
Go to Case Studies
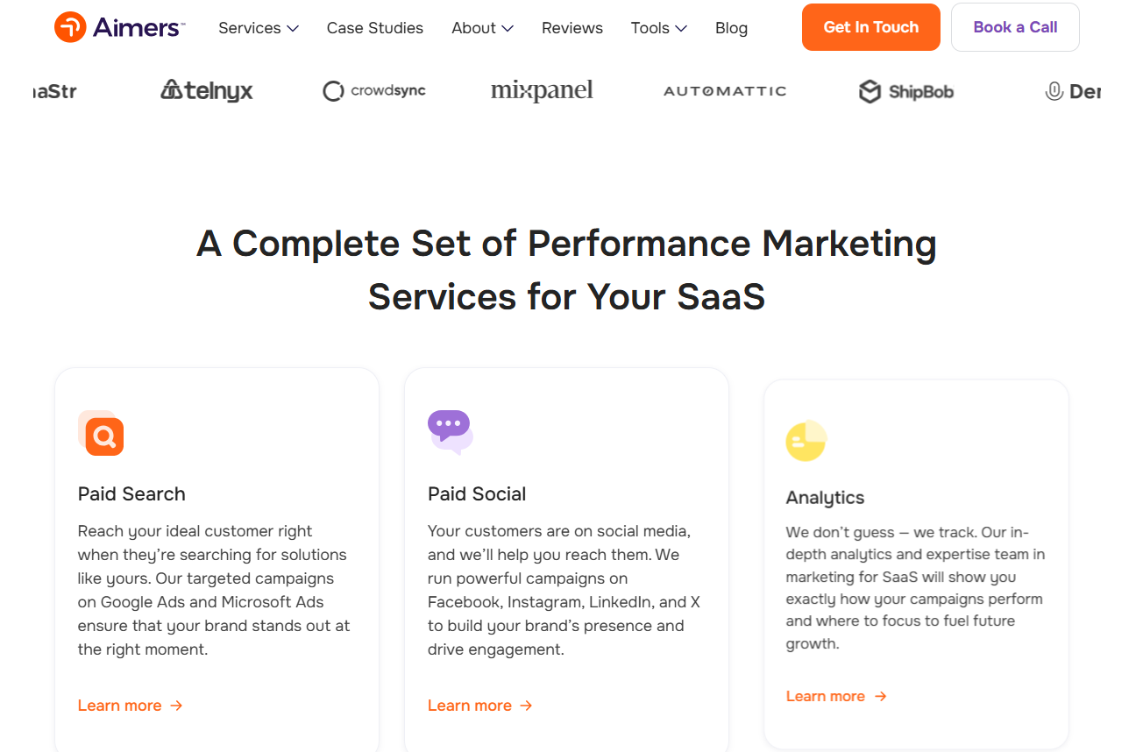[x=374, y=27]
